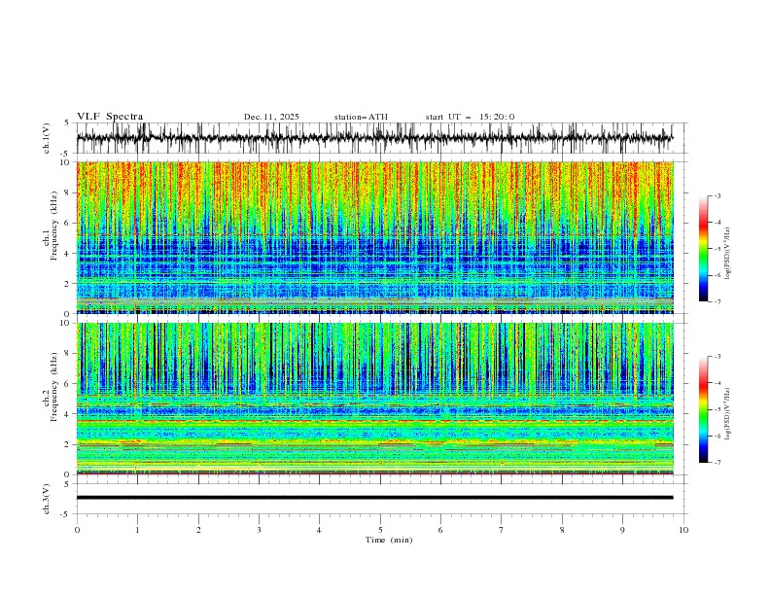Click the "-7" tick of the lower color bar
Viewport: 770px width, 595px height.
(x=717, y=463)
